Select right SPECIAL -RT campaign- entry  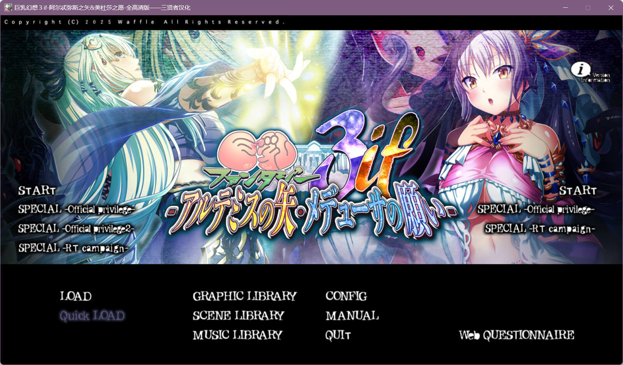coord(540,229)
